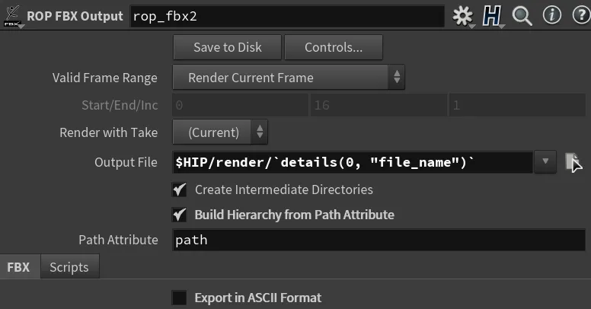The height and width of the screenshot is (309, 591).
Task: Click the Controls... button
Action: 334,47
